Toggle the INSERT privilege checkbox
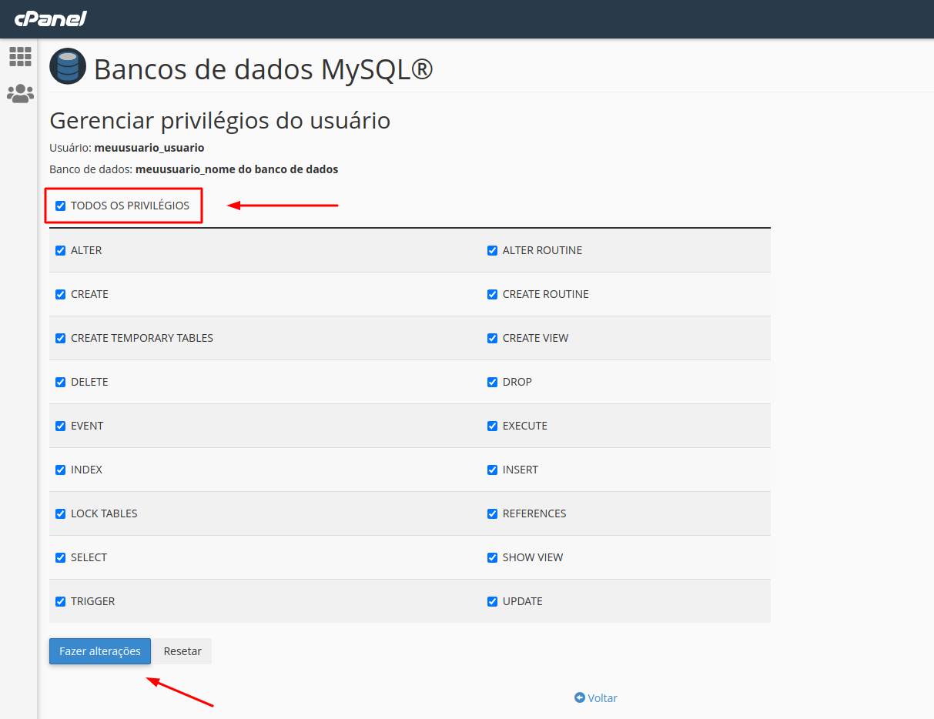Screen dimensions: 934x719 click(493, 470)
